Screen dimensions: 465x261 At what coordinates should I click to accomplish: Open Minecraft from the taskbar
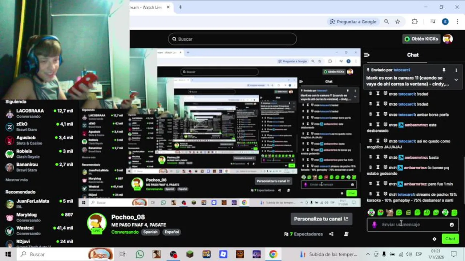190,254
